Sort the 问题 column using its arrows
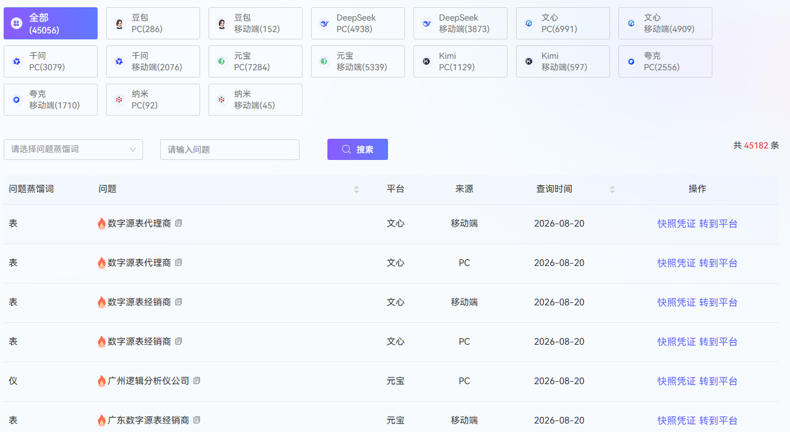 tap(357, 190)
